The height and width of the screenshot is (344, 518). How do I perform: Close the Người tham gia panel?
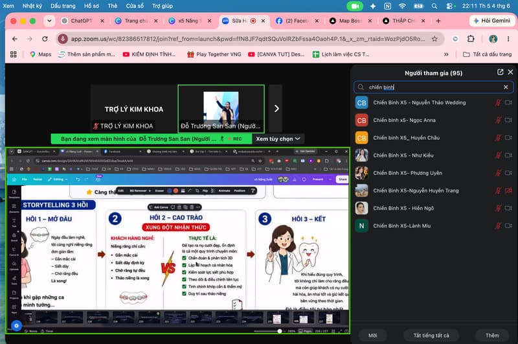(510, 72)
